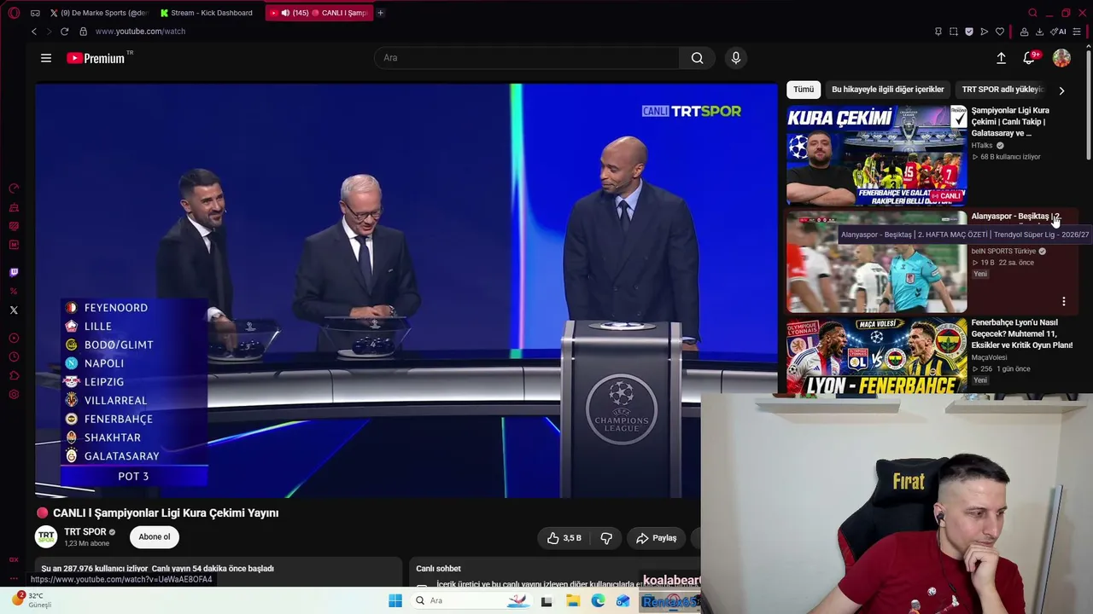Open Twitch in Opera sidebar
Viewport: 1093px width, 614px height.
14,273
